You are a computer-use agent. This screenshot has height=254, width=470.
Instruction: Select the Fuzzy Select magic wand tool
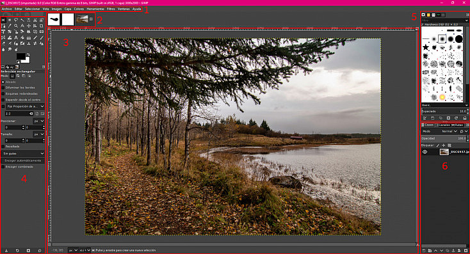click(22, 20)
